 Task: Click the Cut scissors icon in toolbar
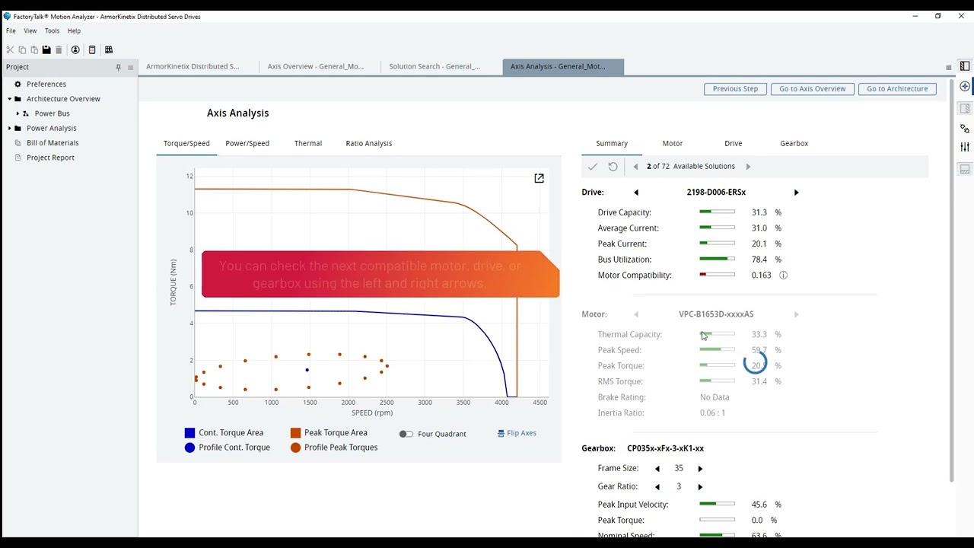pos(10,50)
